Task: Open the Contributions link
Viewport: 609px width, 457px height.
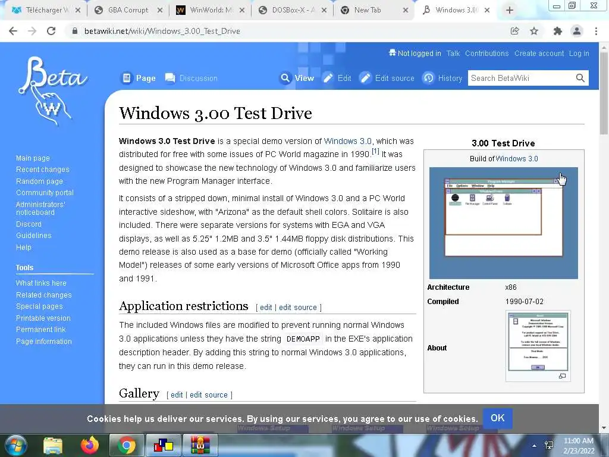Action: pyautogui.click(x=486, y=54)
